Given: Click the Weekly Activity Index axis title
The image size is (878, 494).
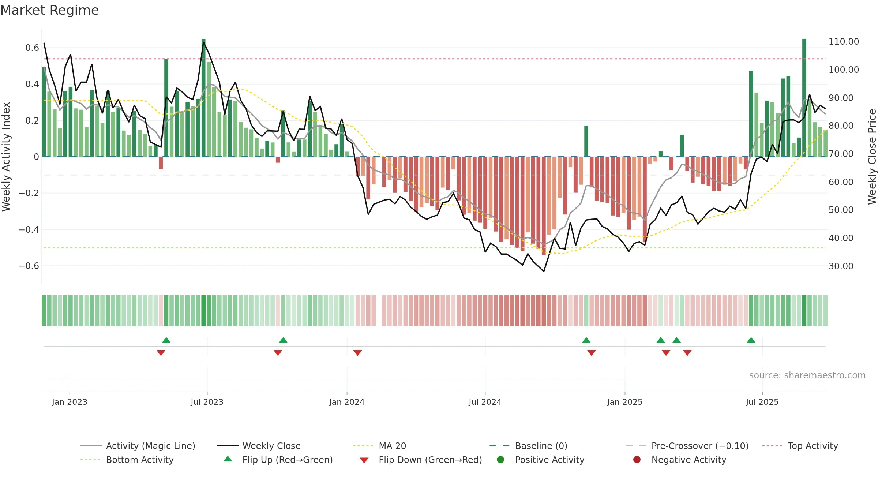Looking at the screenshot, I should tap(6, 157).
